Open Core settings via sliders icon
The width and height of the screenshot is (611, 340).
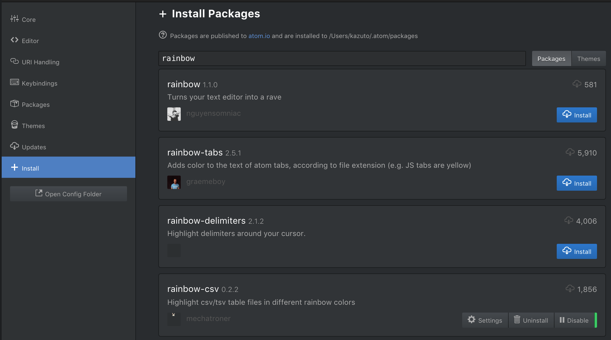[x=14, y=19]
